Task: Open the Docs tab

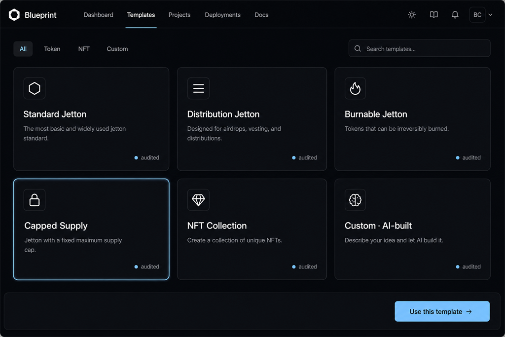Action: point(261,15)
